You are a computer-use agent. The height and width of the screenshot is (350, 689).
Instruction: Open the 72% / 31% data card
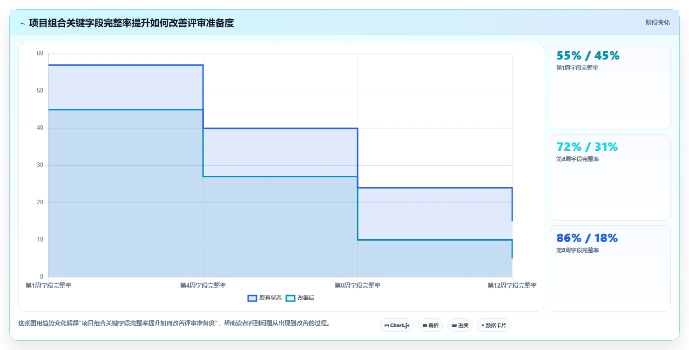click(610, 177)
